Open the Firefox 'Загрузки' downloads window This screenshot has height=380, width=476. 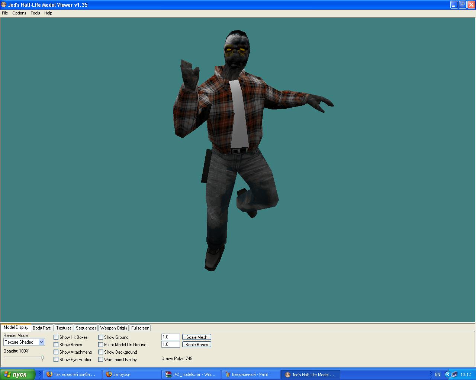click(132, 375)
